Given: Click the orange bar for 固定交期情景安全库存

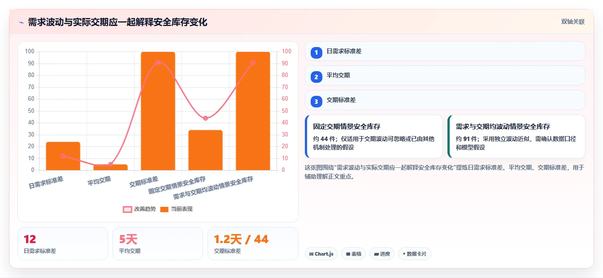Looking at the screenshot, I should 205,150.
